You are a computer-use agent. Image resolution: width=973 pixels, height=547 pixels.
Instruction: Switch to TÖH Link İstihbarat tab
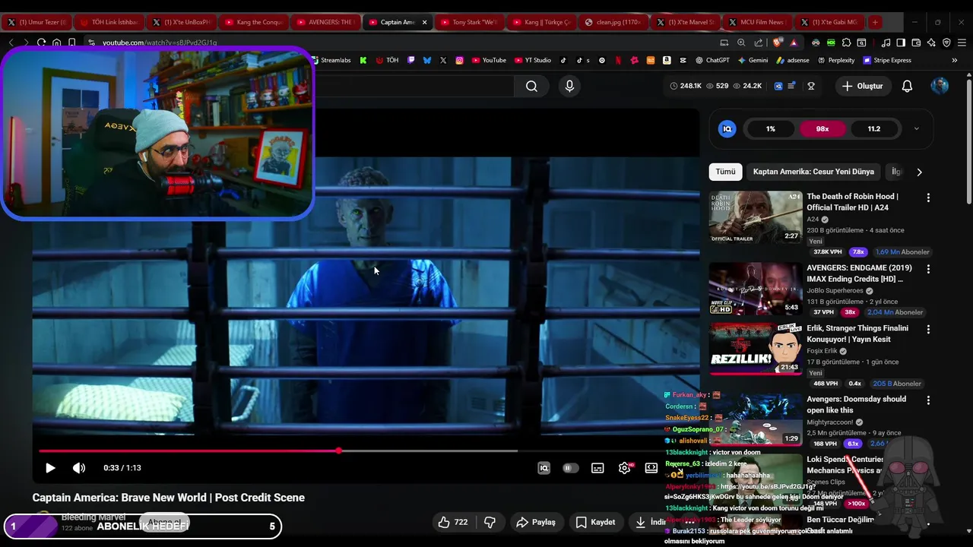110,22
